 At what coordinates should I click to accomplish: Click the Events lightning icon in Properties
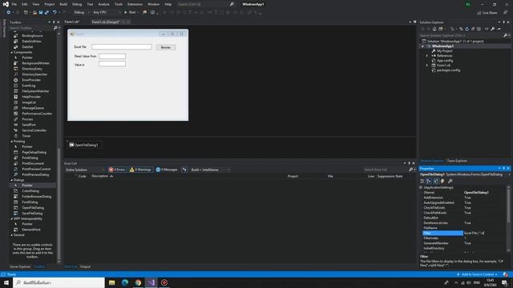click(x=442, y=182)
